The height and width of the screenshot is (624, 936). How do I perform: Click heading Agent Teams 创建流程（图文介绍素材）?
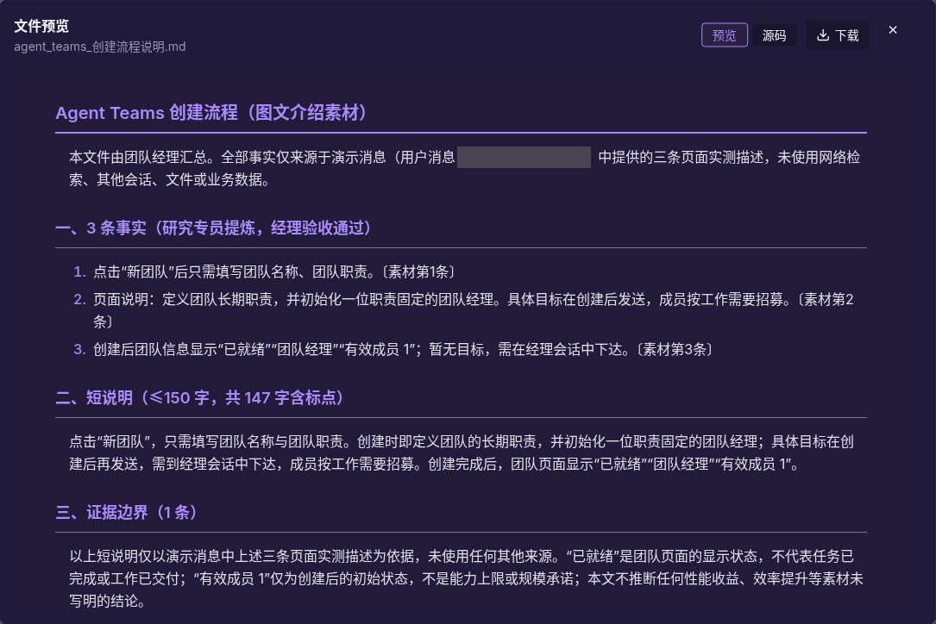coord(213,113)
